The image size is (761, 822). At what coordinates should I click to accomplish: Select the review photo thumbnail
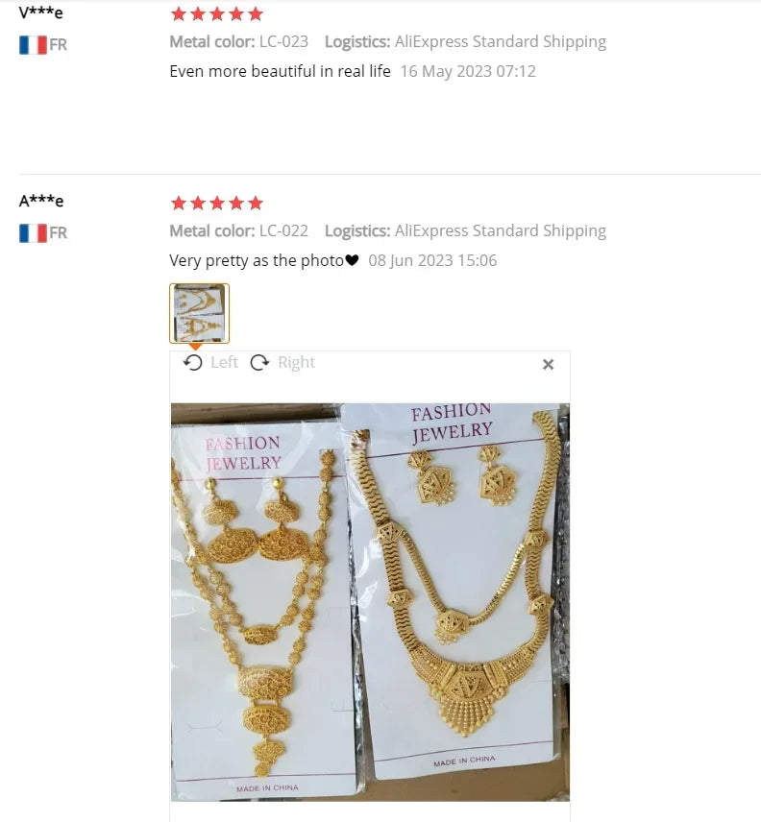pos(199,313)
